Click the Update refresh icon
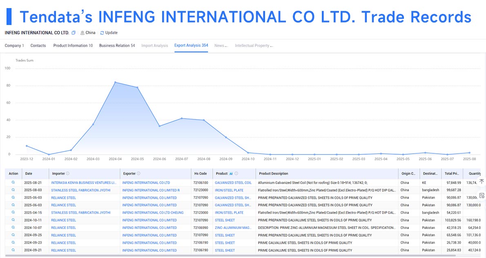This screenshot has width=486, height=258. (x=102, y=33)
